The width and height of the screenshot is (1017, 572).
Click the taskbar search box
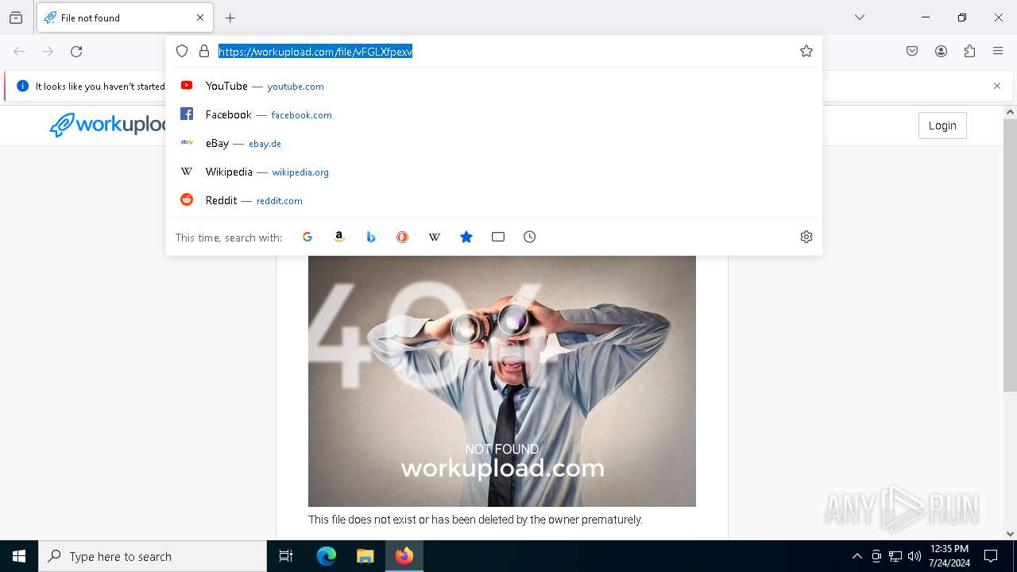tap(153, 556)
